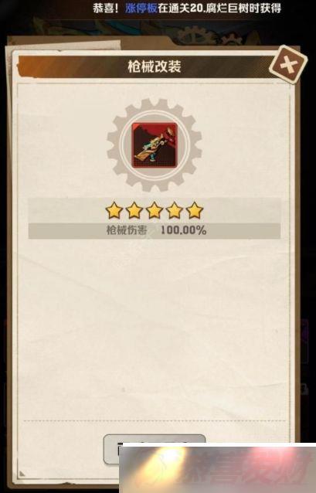Tap the 100.00% damage value
The image size is (316, 493).
pyautogui.click(x=184, y=230)
